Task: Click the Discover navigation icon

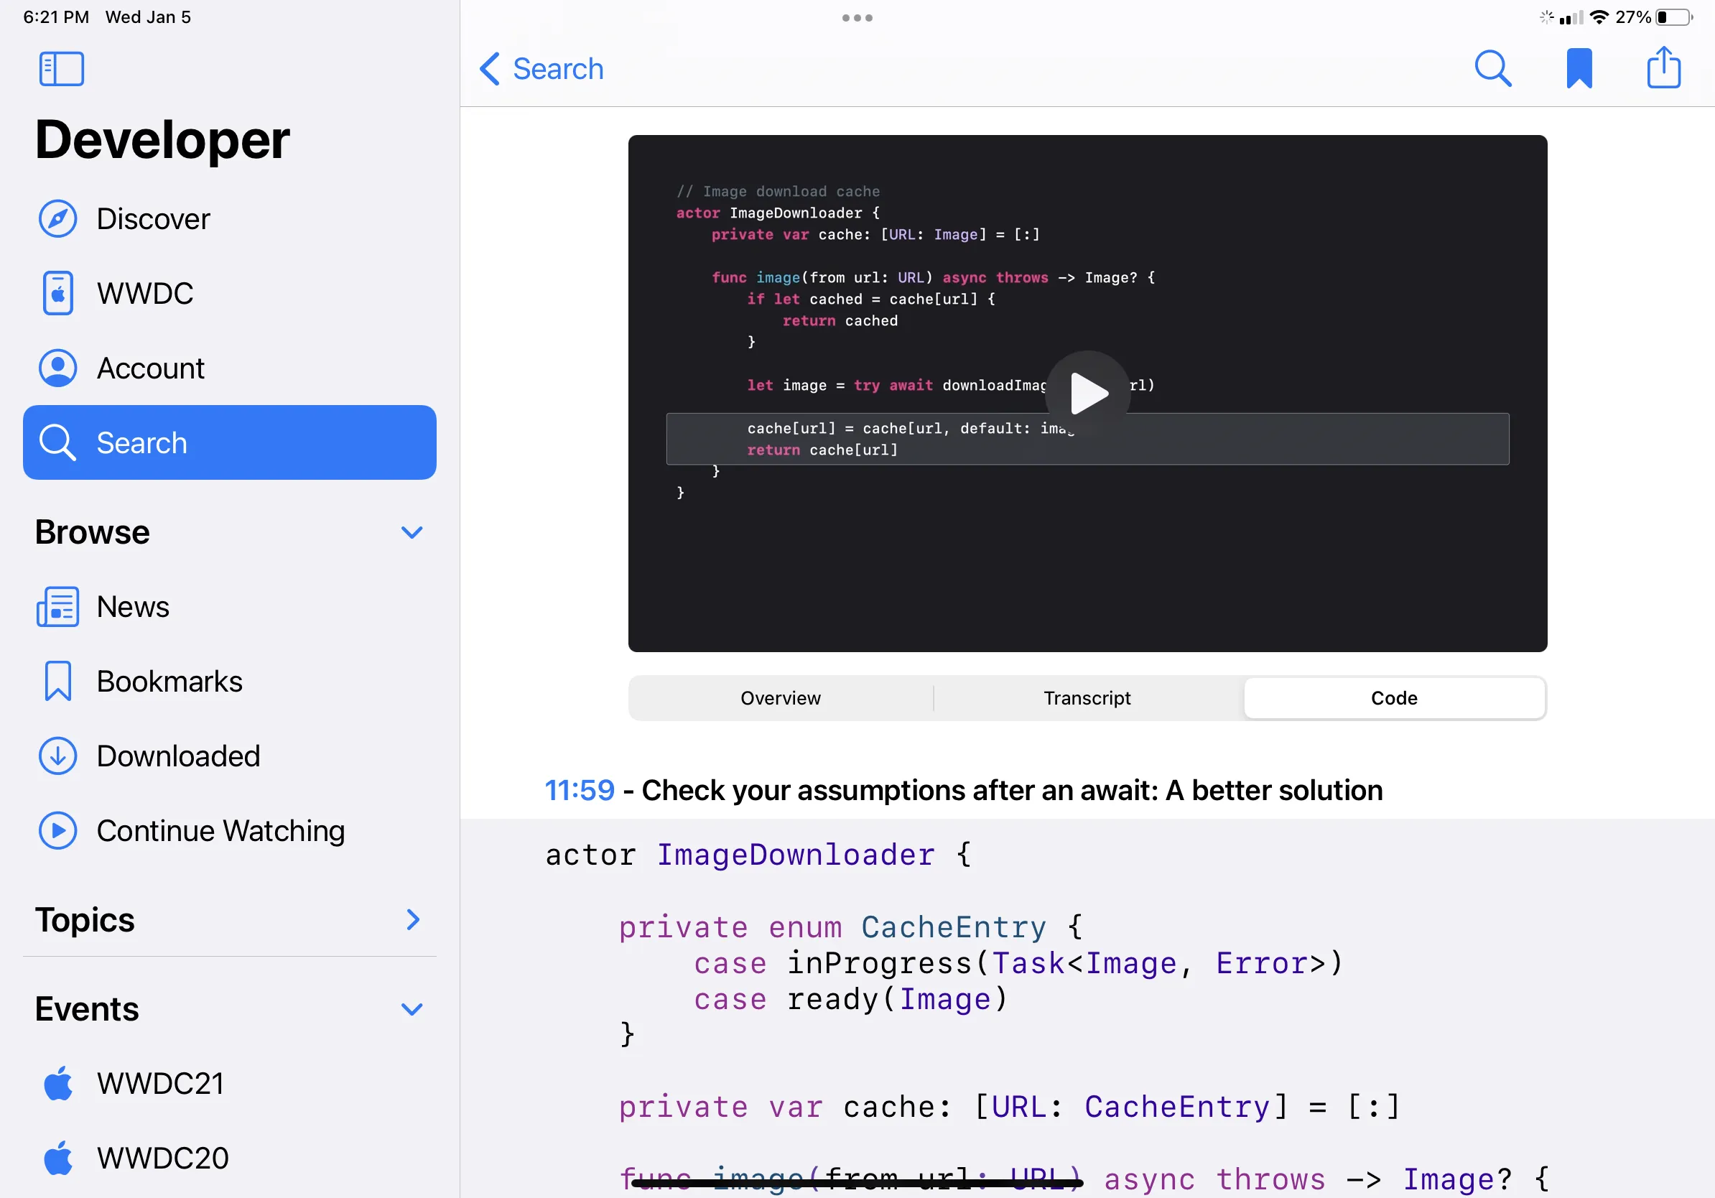Action: [57, 218]
